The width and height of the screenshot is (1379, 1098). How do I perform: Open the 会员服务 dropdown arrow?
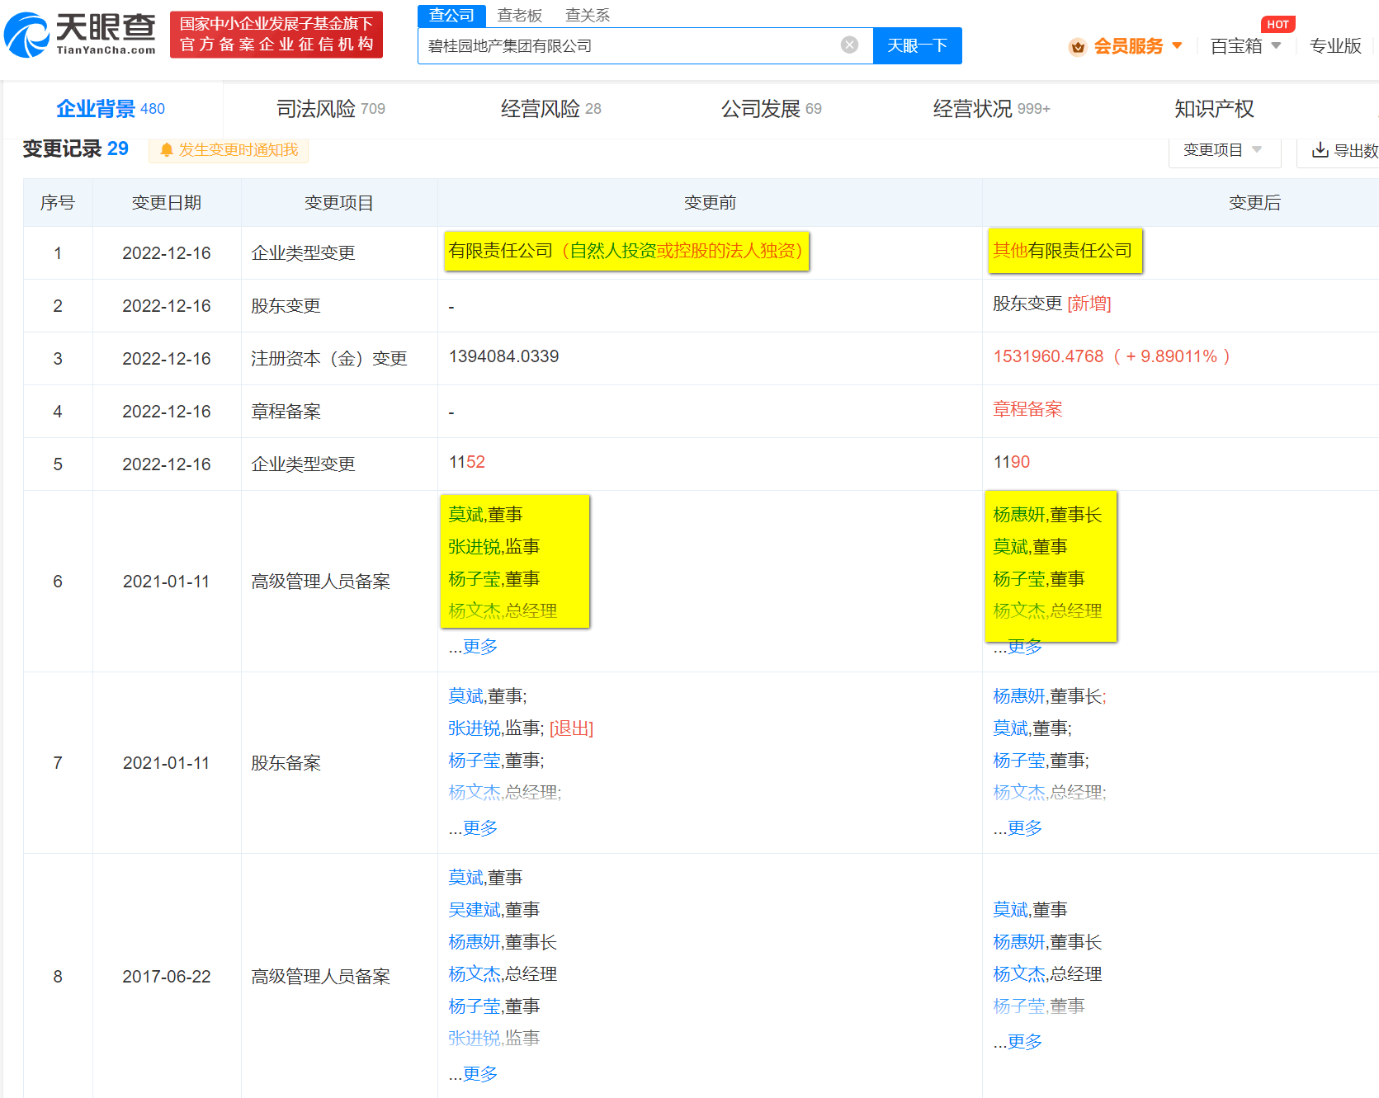(x=1177, y=45)
